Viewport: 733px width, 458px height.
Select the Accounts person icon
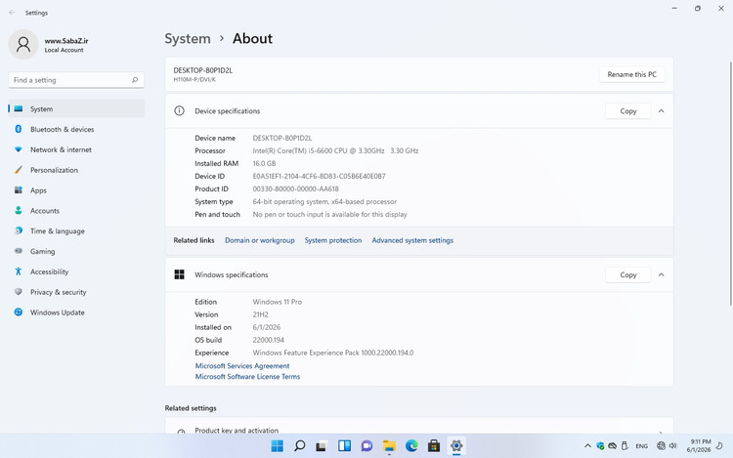[19, 211]
